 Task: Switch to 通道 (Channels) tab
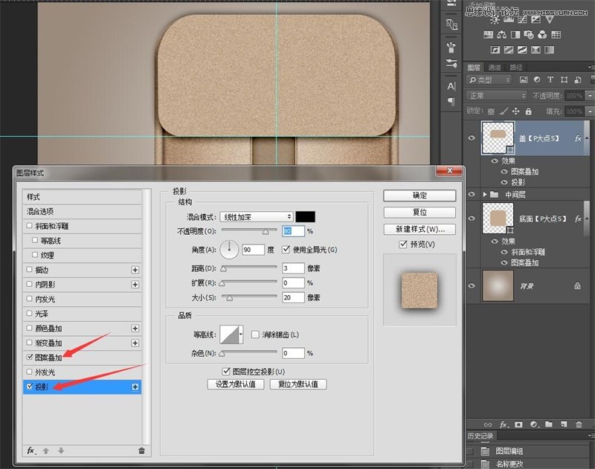click(x=495, y=68)
